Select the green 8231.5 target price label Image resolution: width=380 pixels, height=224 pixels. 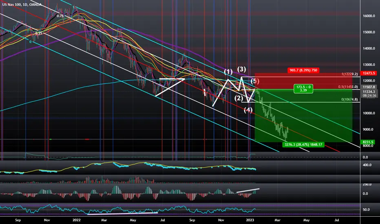(x=368, y=142)
